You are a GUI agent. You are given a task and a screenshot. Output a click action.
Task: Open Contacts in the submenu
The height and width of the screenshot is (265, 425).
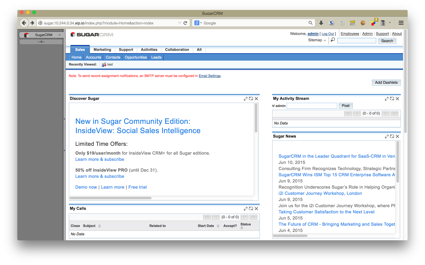(113, 57)
